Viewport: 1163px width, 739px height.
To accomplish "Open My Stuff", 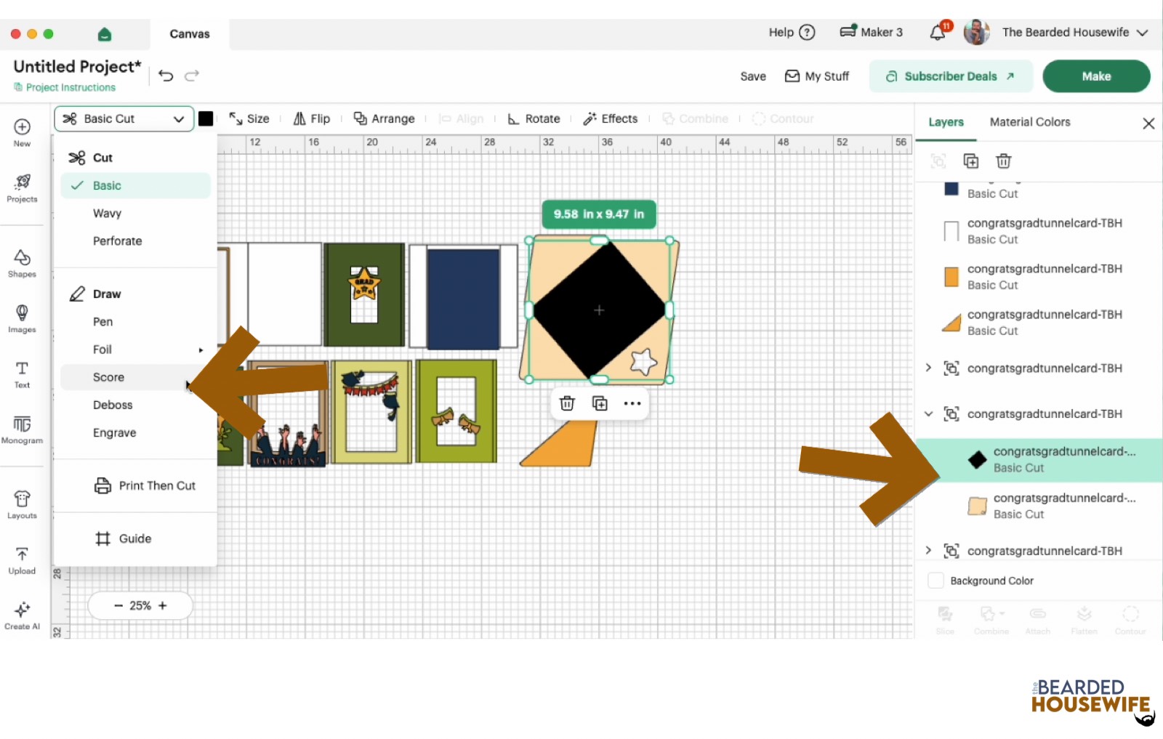I will (816, 76).
